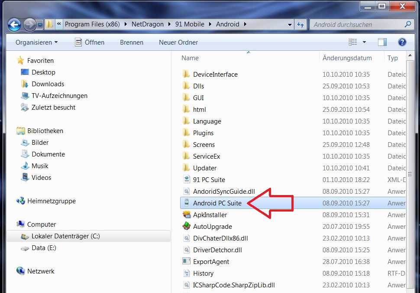The width and height of the screenshot is (420, 293).
Task: Change view with the view icon
Action: [353, 42]
